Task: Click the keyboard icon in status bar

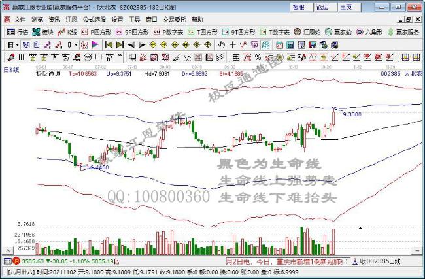Action: (8, 261)
